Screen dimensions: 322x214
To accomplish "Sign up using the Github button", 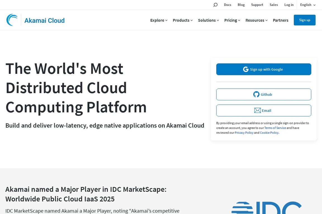I will pyautogui.click(x=264, y=94).
